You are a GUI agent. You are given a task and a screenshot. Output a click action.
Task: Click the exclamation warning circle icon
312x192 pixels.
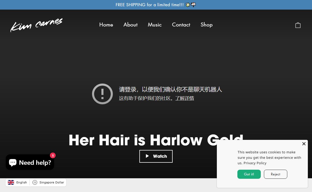click(x=102, y=94)
